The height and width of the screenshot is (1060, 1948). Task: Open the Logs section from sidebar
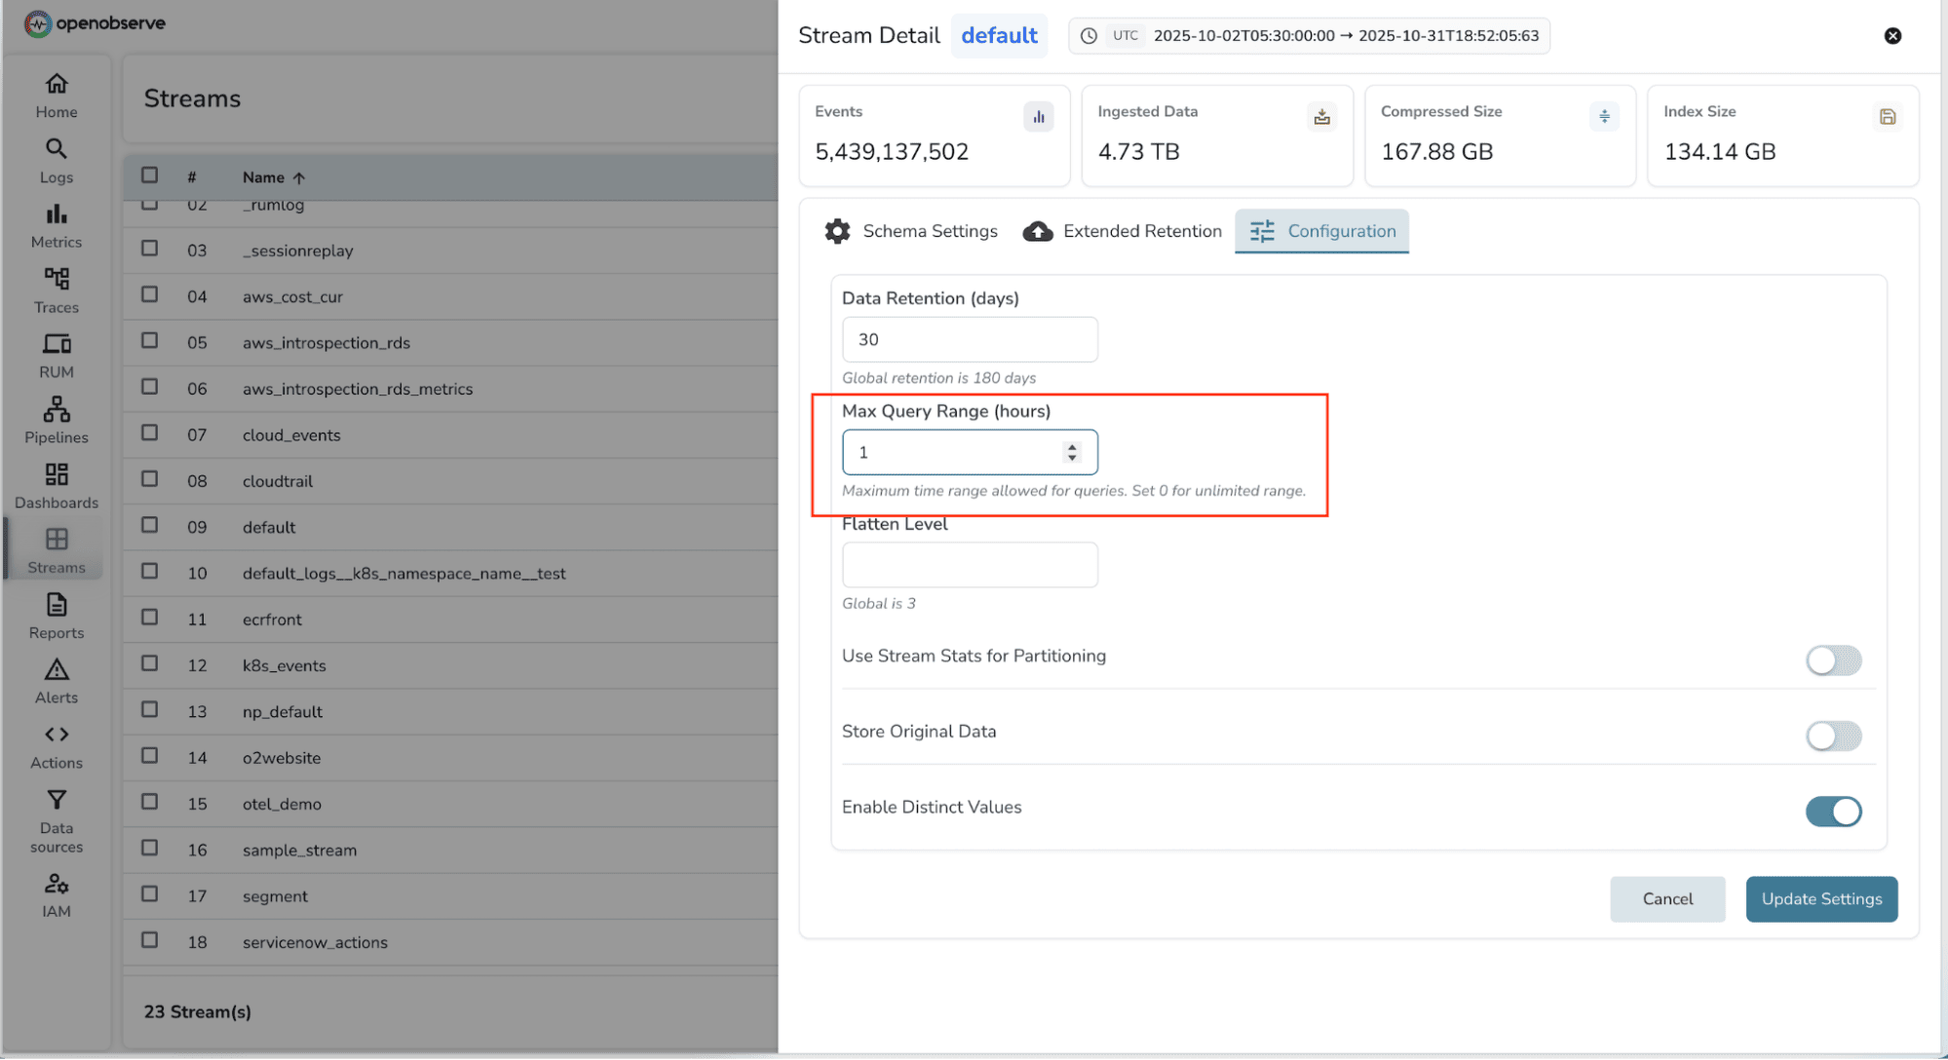click(x=56, y=161)
